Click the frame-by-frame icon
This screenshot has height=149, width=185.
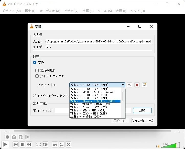pyautogui.click(x=27, y=137)
